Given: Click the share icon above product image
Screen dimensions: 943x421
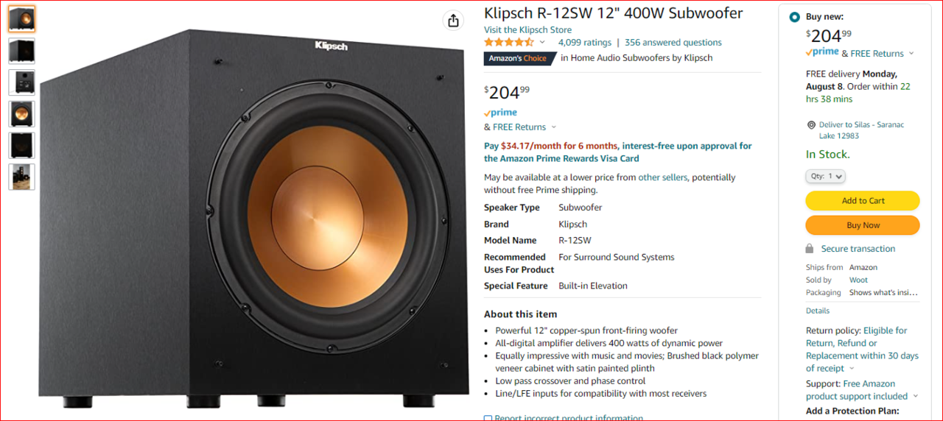Looking at the screenshot, I should point(453,21).
